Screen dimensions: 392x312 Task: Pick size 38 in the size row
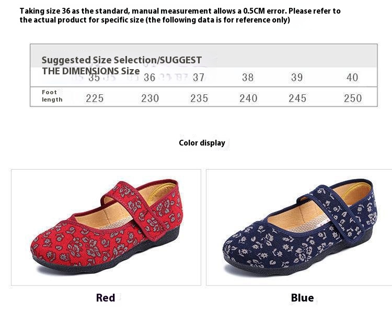[x=248, y=78]
